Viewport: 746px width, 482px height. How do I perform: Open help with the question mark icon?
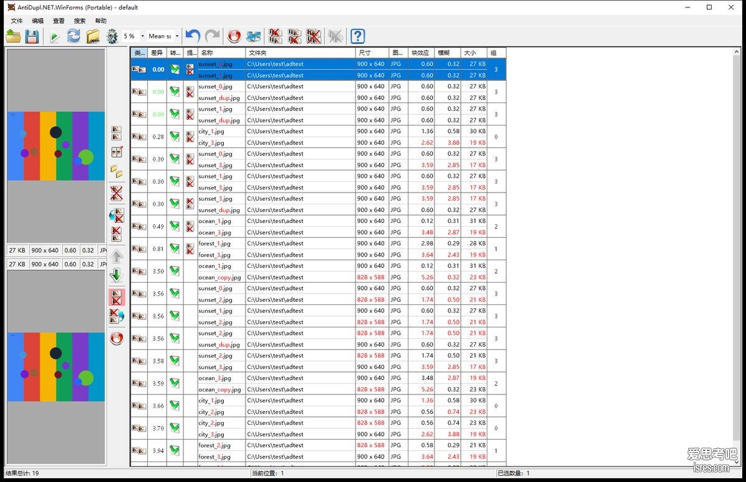[357, 36]
